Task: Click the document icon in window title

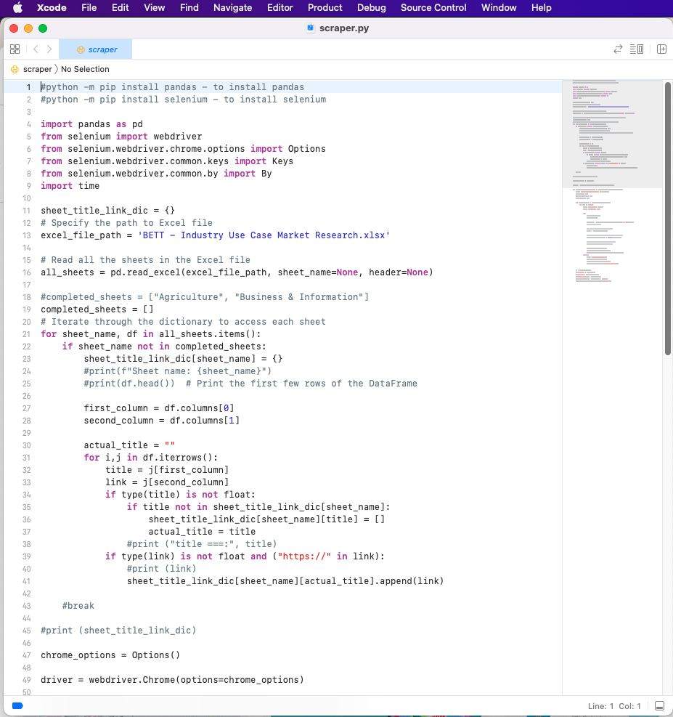Action: point(311,28)
